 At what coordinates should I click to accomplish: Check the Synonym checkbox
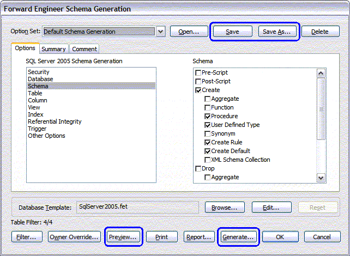[x=207, y=133]
